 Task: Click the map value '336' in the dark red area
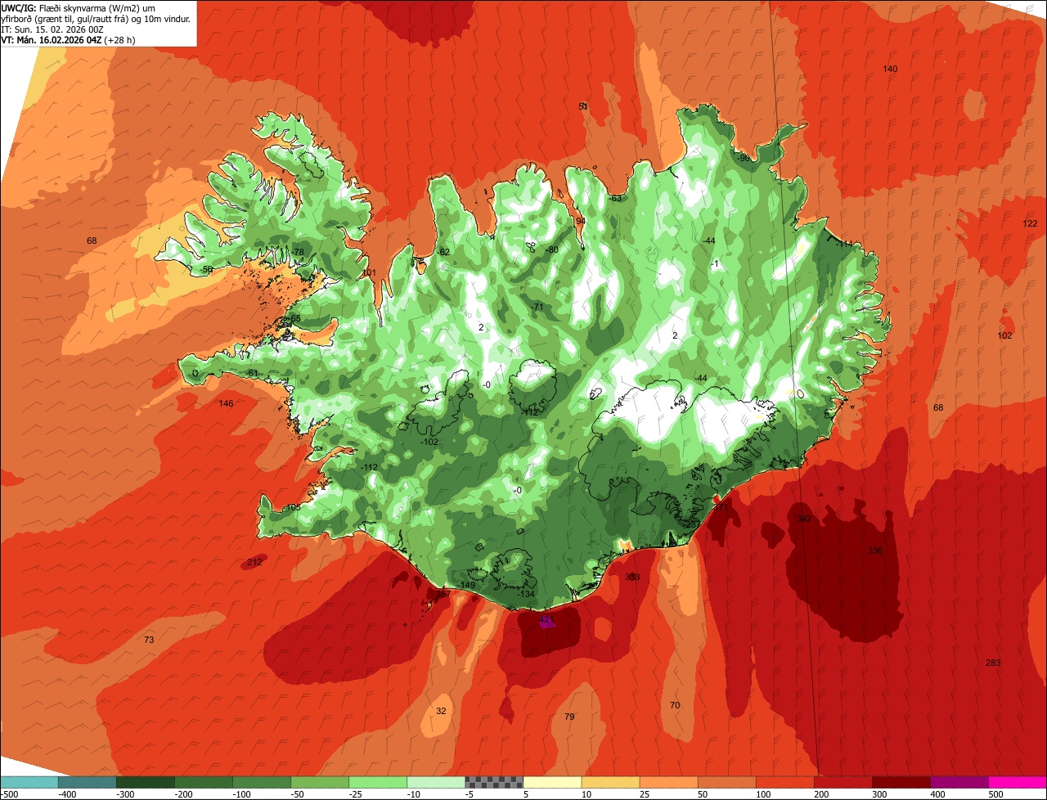(x=875, y=551)
